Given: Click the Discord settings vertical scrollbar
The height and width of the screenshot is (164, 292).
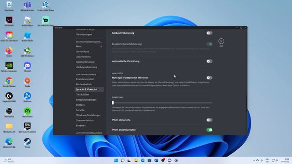Looking at the screenshot, I should pos(246,103).
